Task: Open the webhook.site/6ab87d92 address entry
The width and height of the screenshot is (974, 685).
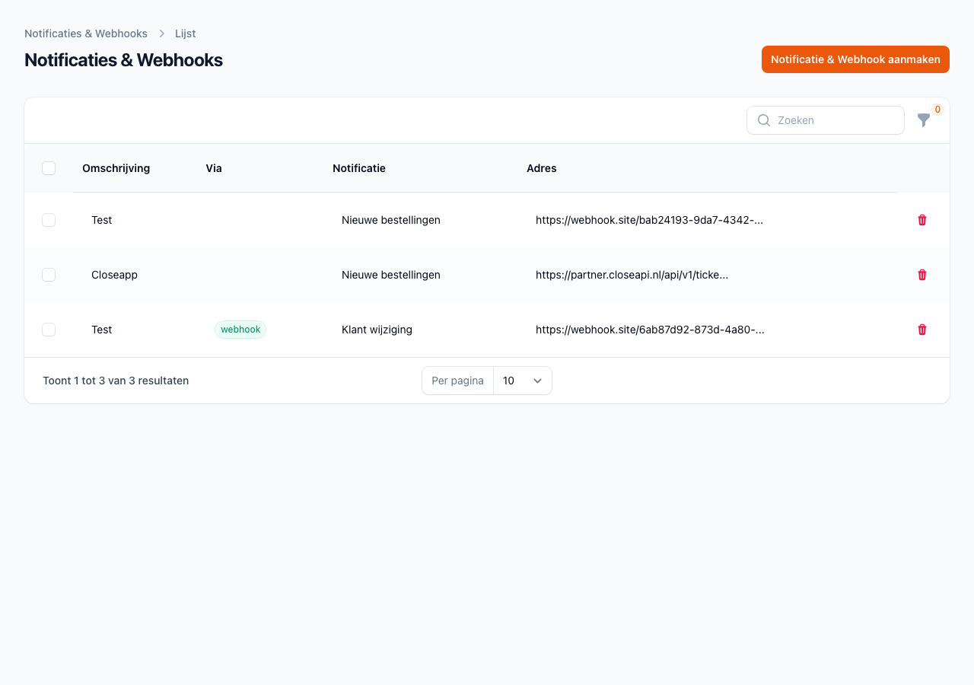Action: coord(650,330)
